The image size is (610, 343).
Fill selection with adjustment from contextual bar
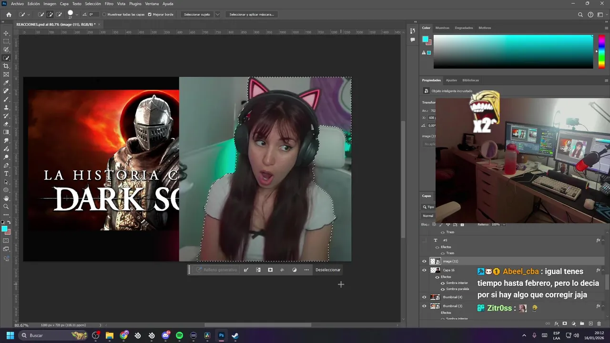294,270
